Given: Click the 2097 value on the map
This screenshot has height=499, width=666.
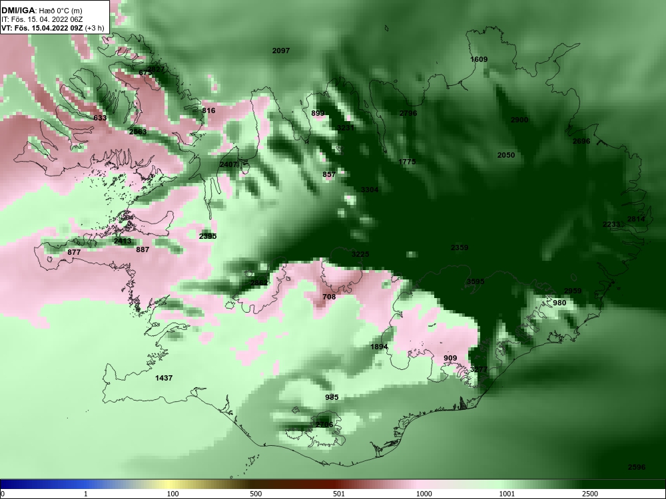Looking at the screenshot, I should [281, 51].
